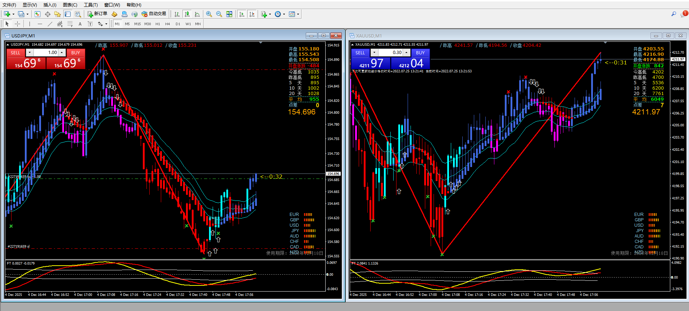Open the Indicators list icon
The height and width of the screenshot is (311, 689).
(x=264, y=14)
